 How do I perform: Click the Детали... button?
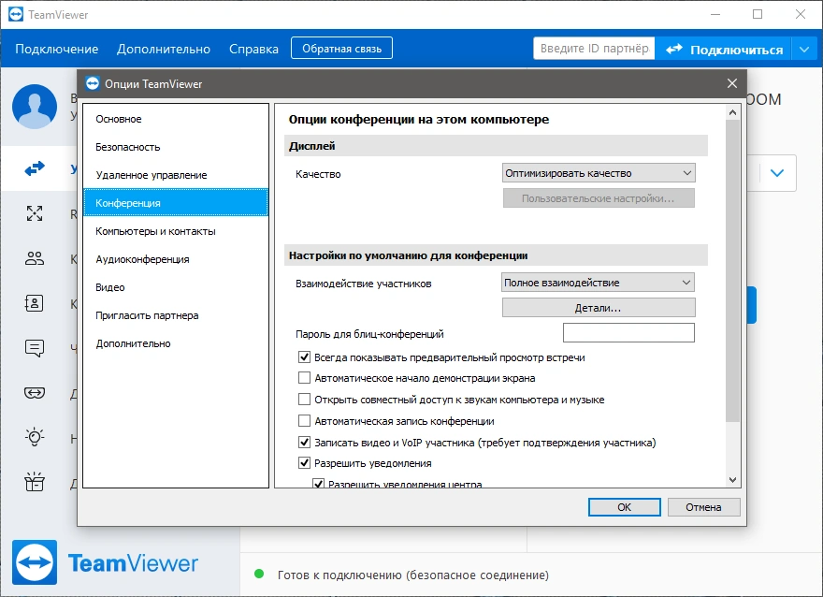599,308
